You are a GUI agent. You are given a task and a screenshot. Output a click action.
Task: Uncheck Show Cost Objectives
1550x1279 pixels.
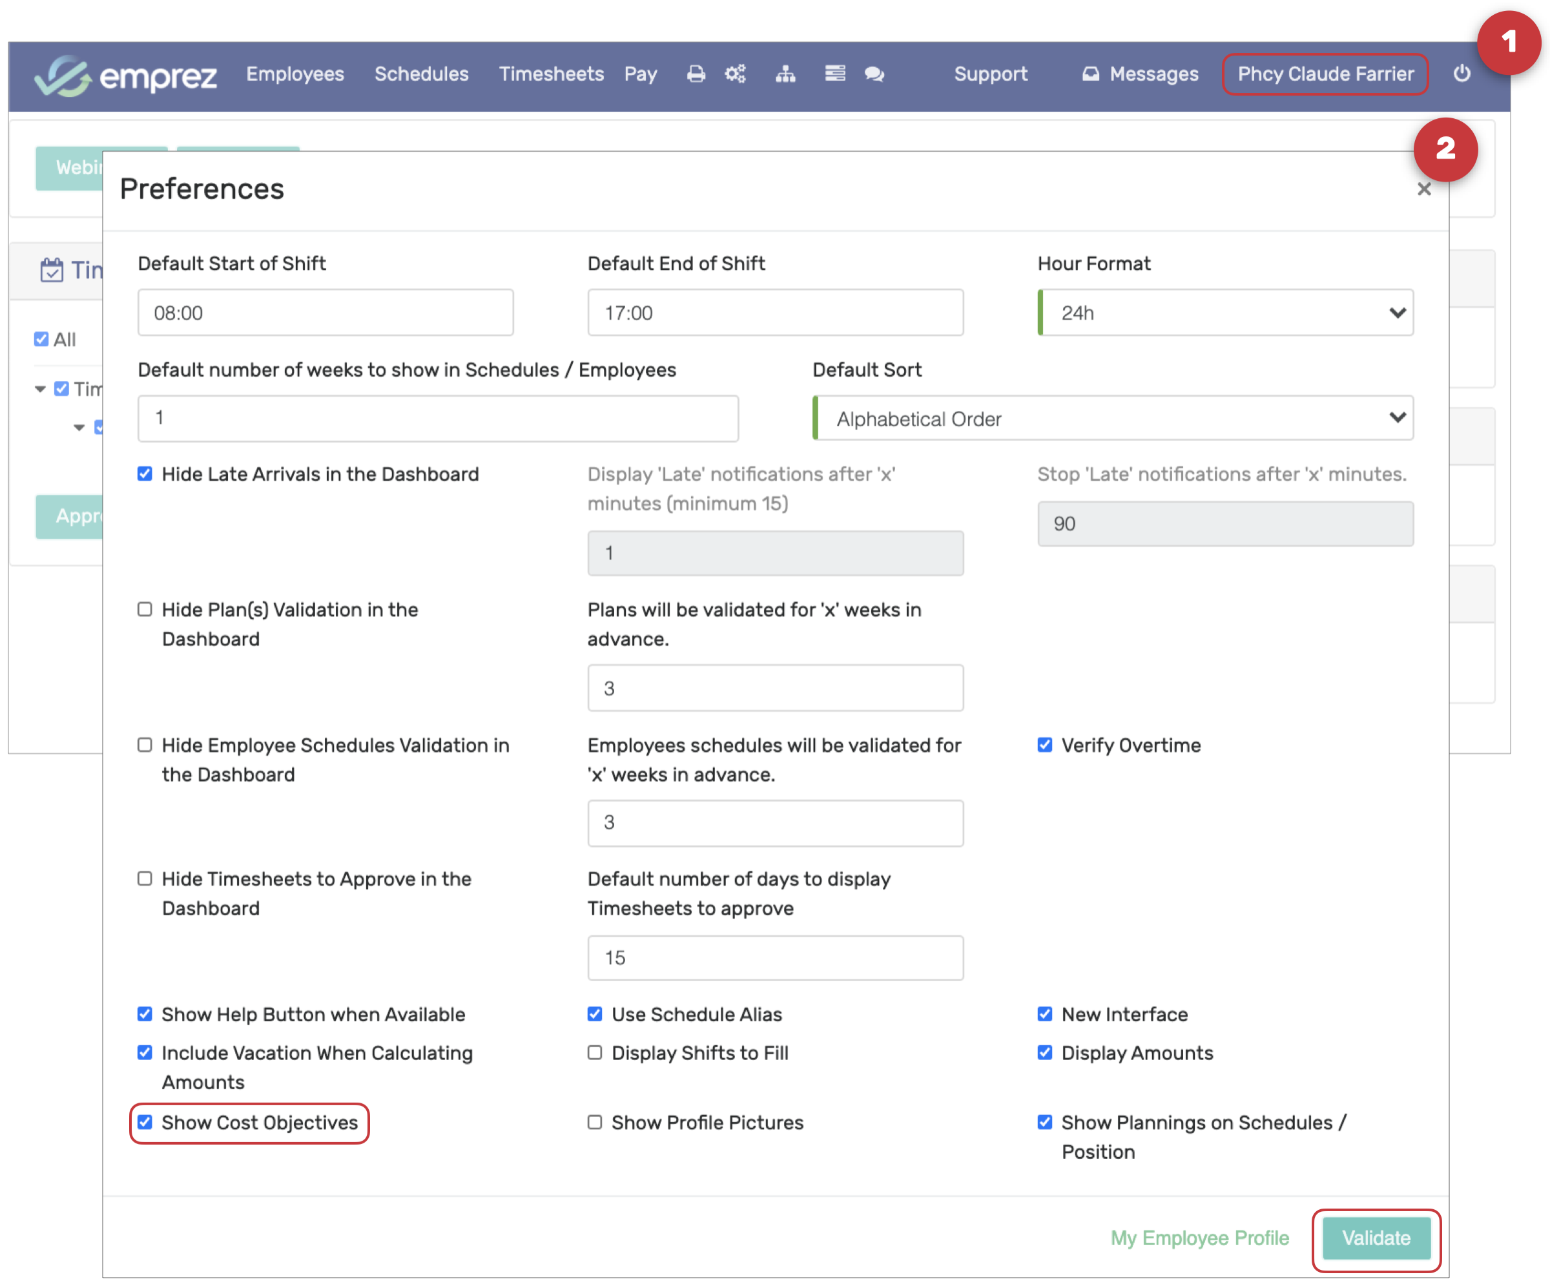click(x=145, y=1122)
